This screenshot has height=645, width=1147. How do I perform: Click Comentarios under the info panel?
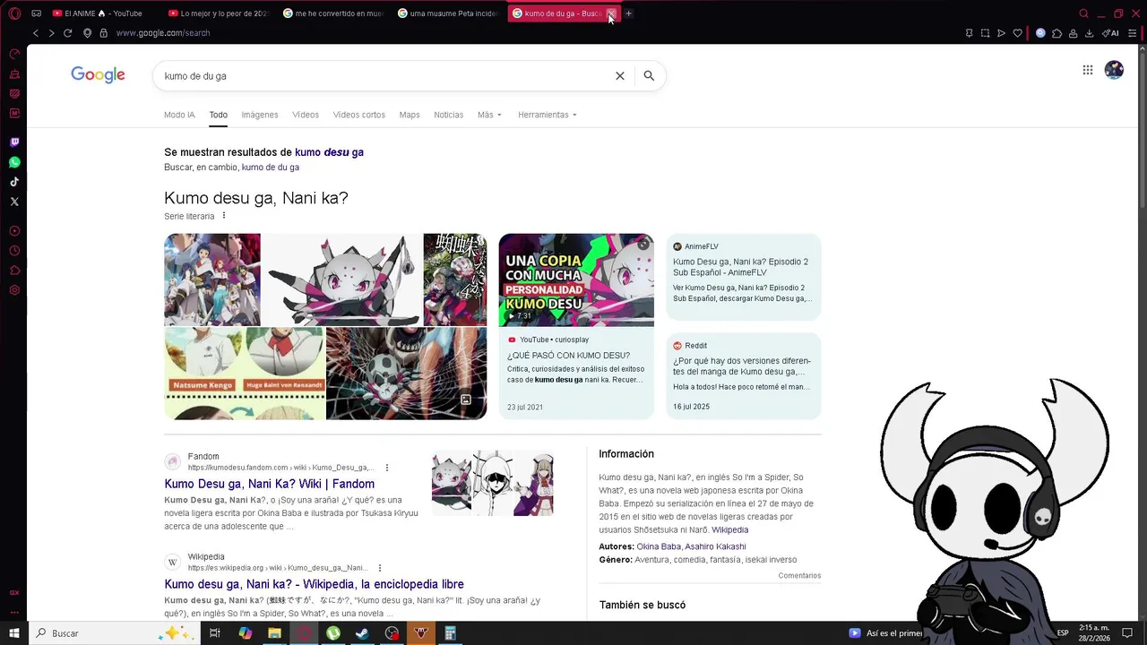coord(799,576)
